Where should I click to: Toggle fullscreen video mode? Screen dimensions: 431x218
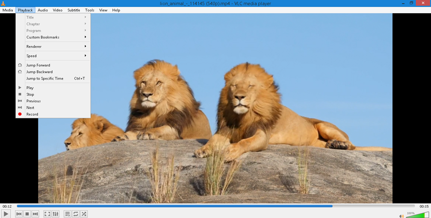click(47, 214)
